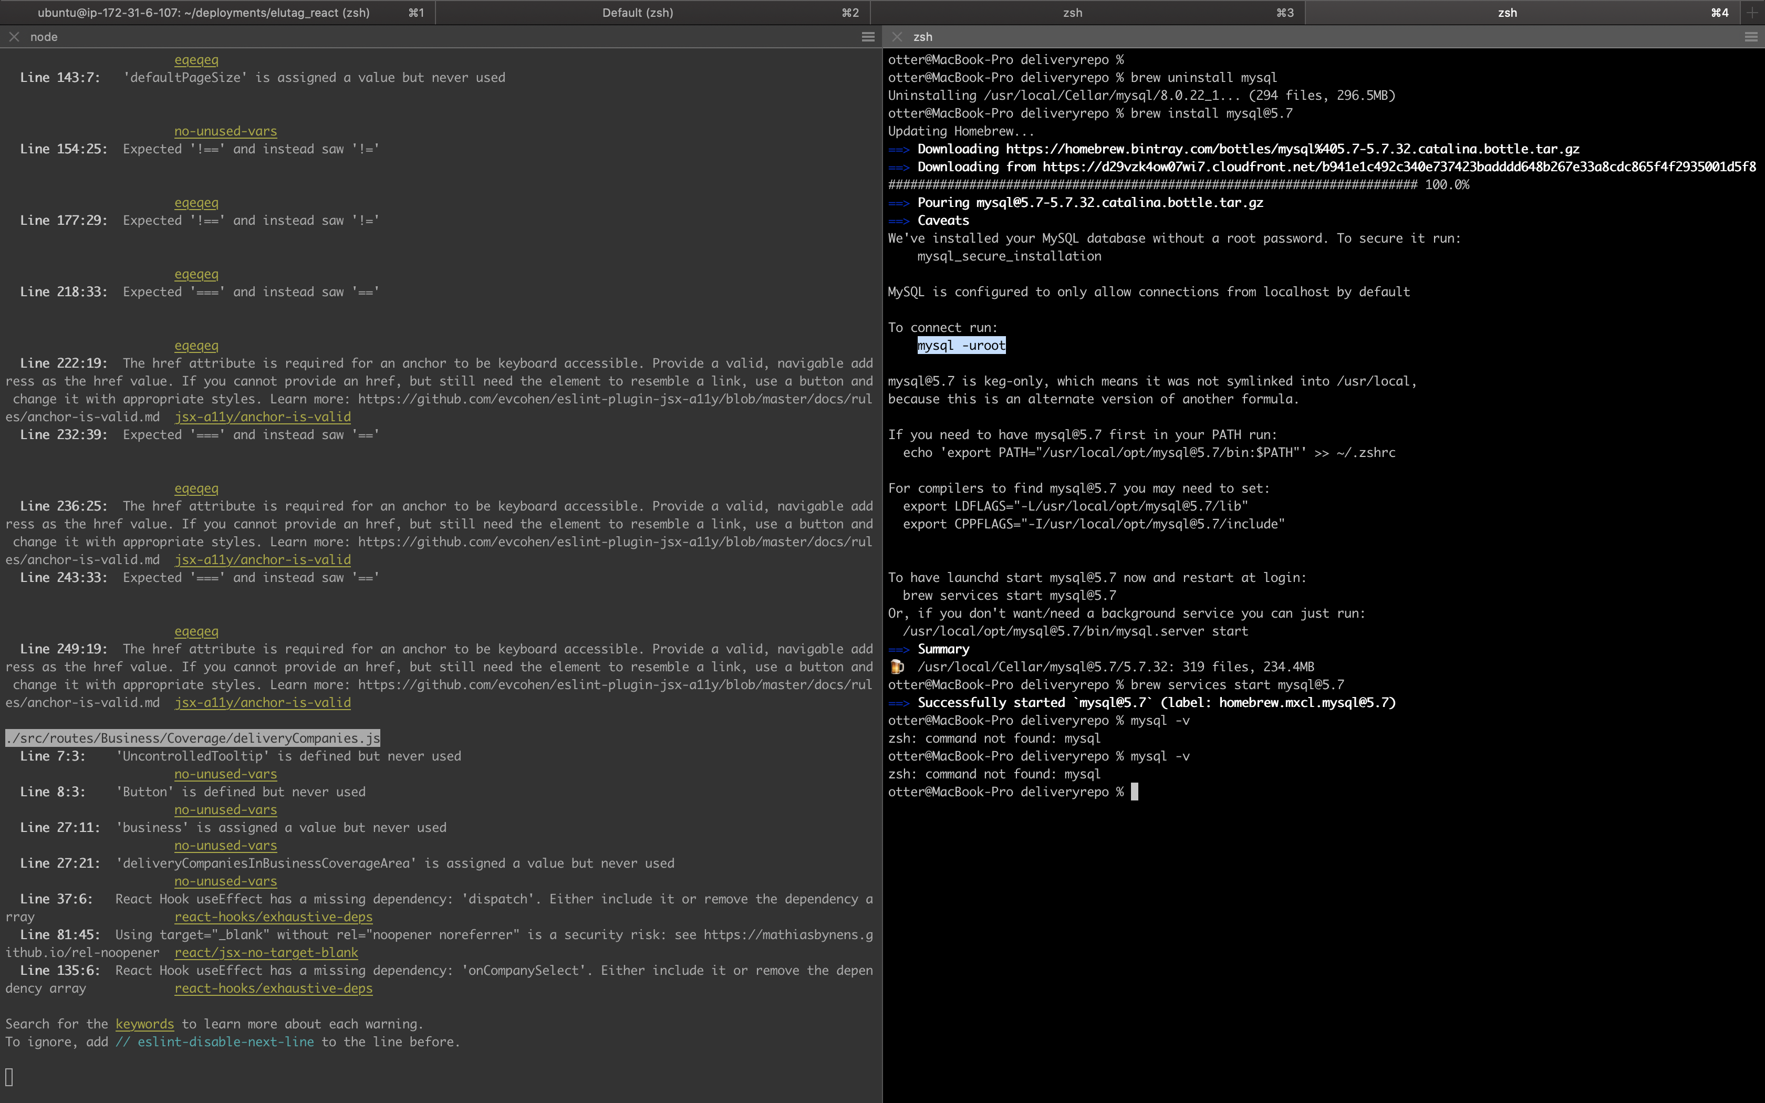This screenshot has height=1103, width=1765.
Task: Open the no-unused-vars link under Button warning
Action: point(225,810)
